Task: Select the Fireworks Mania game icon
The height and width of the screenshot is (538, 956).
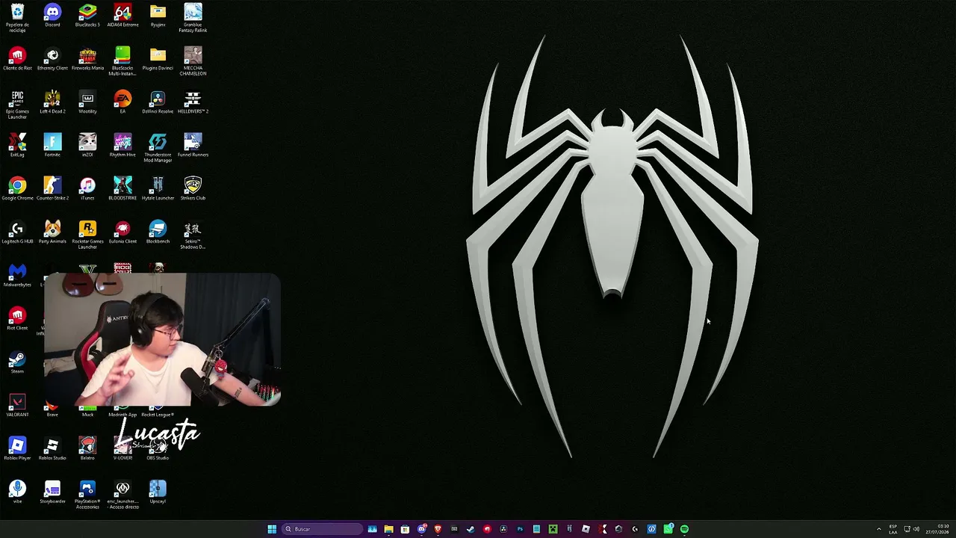Action: (87, 59)
